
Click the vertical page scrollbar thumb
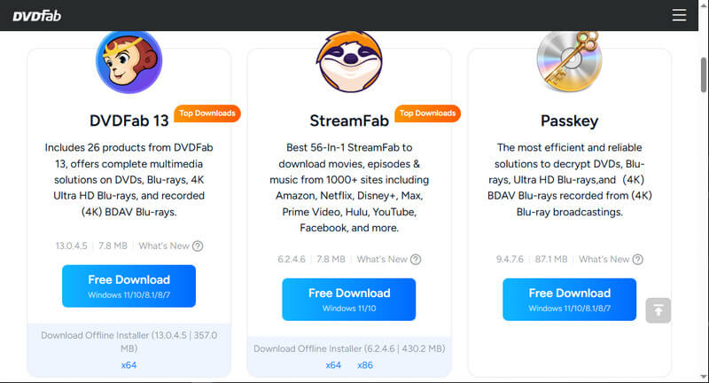coord(704,74)
